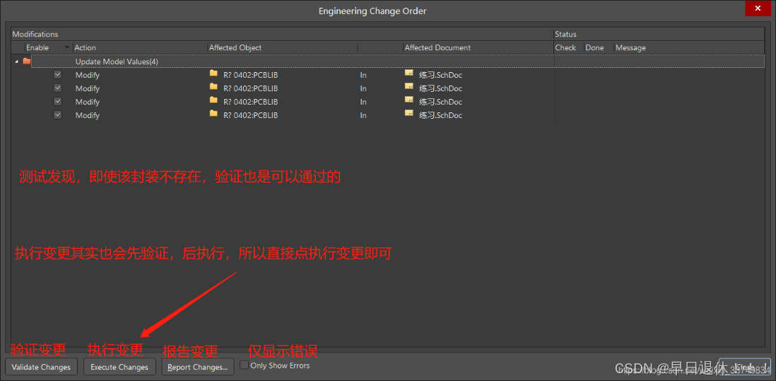This screenshot has height=381, width=776.
Task: Click the Affected Document column header
Action: tap(478, 47)
